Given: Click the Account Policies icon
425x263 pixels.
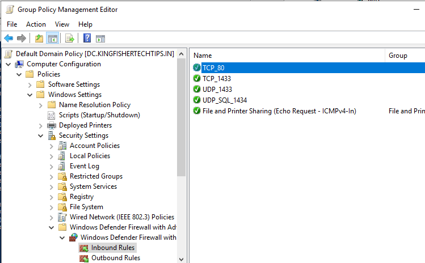Looking at the screenshot, I should 62,146.
